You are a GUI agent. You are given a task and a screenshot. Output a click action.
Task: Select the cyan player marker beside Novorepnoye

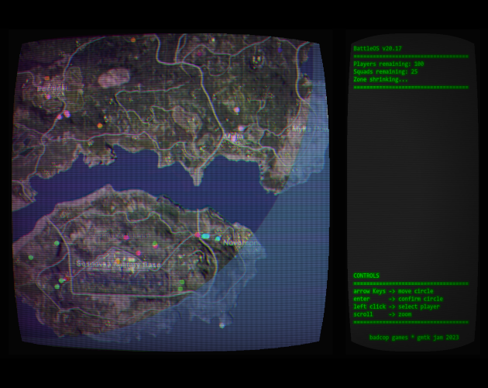(205, 236)
